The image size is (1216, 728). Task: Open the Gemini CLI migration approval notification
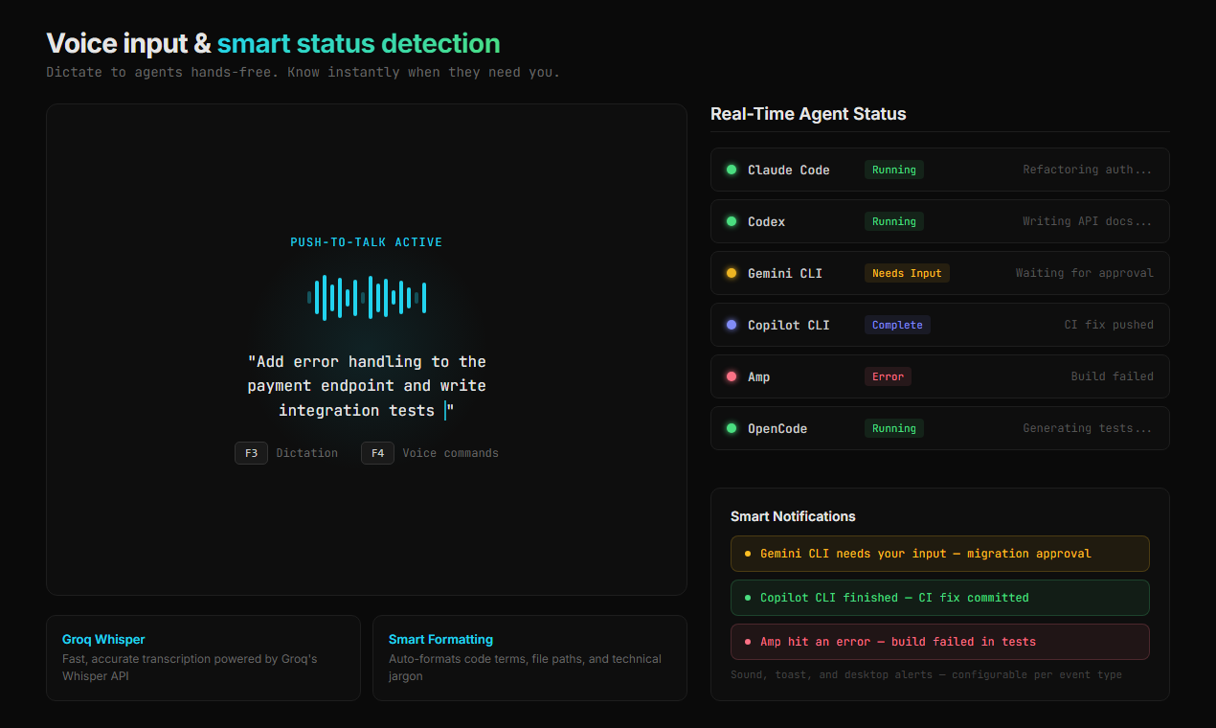click(x=940, y=554)
